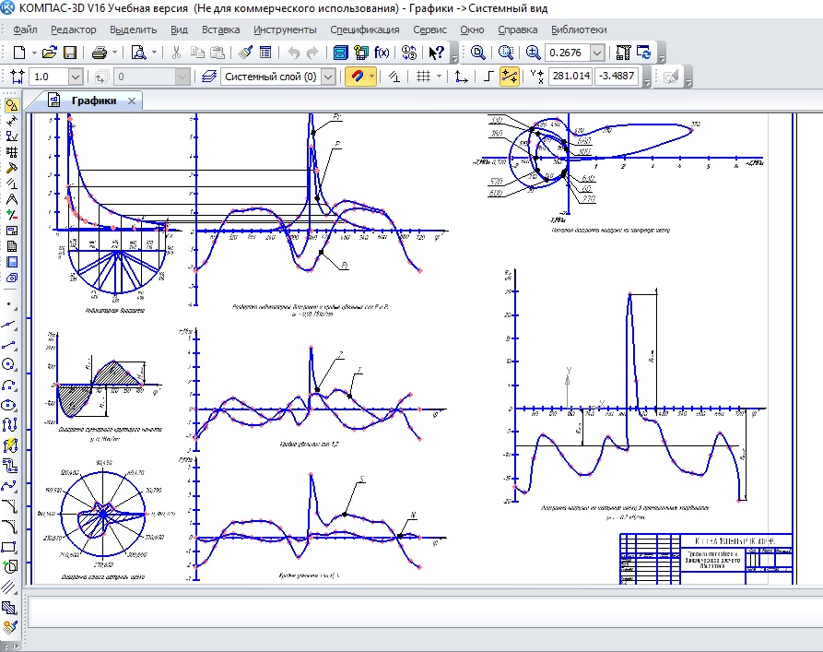Image resolution: width=823 pixels, height=652 pixels.
Task: Open the layers manager icon
Action: coord(209,77)
